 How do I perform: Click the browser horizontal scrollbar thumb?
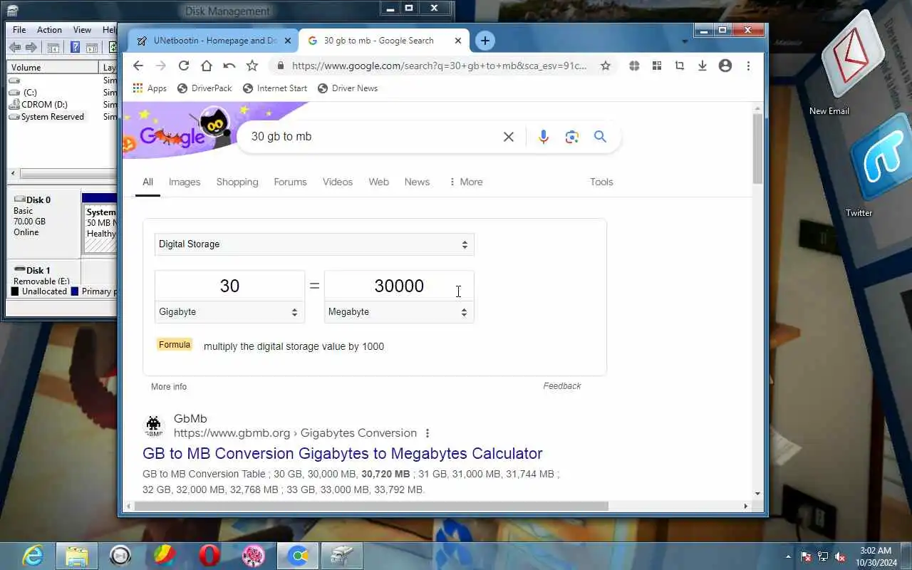(x=371, y=506)
